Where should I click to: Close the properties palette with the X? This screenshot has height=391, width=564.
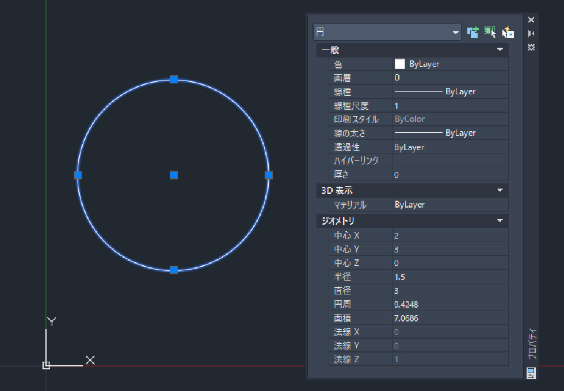(x=531, y=20)
